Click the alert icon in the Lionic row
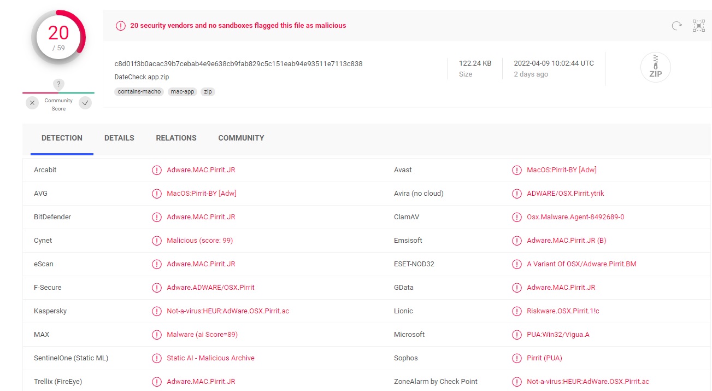The width and height of the screenshot is (712, 391). pyautogui.click(x=517, y=311)
